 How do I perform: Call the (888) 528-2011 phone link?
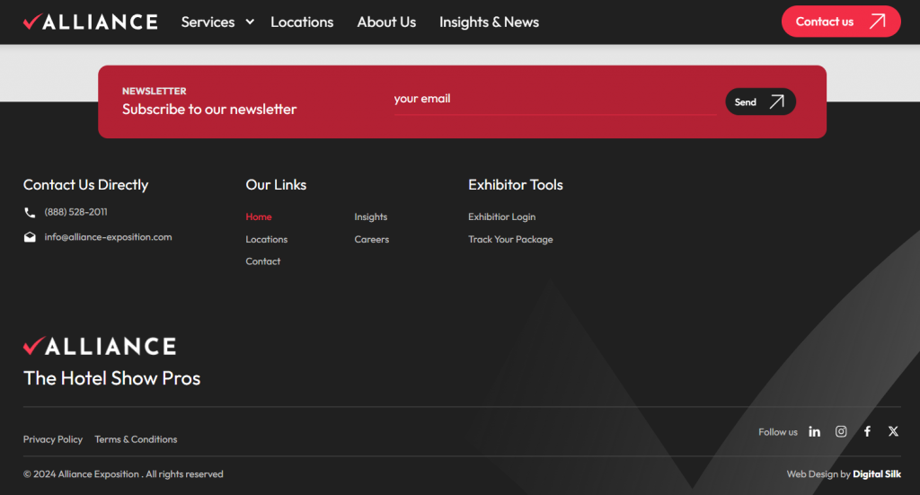pyautogui.click(x=75, y=212)
